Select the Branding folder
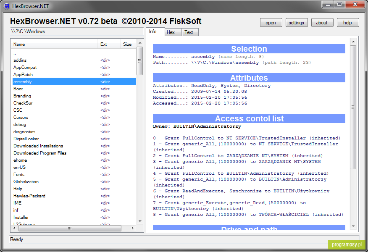Viewport: 368px width, 252px height. [74, 96]
